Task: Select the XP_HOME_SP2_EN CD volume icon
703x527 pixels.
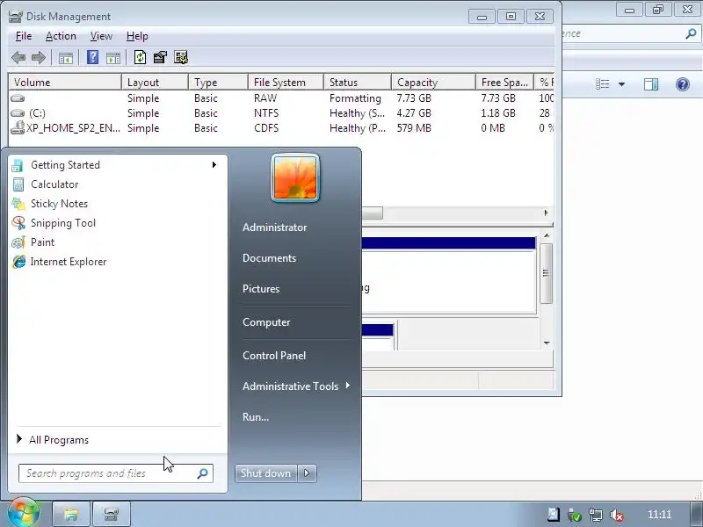Action: coord(18,127)
